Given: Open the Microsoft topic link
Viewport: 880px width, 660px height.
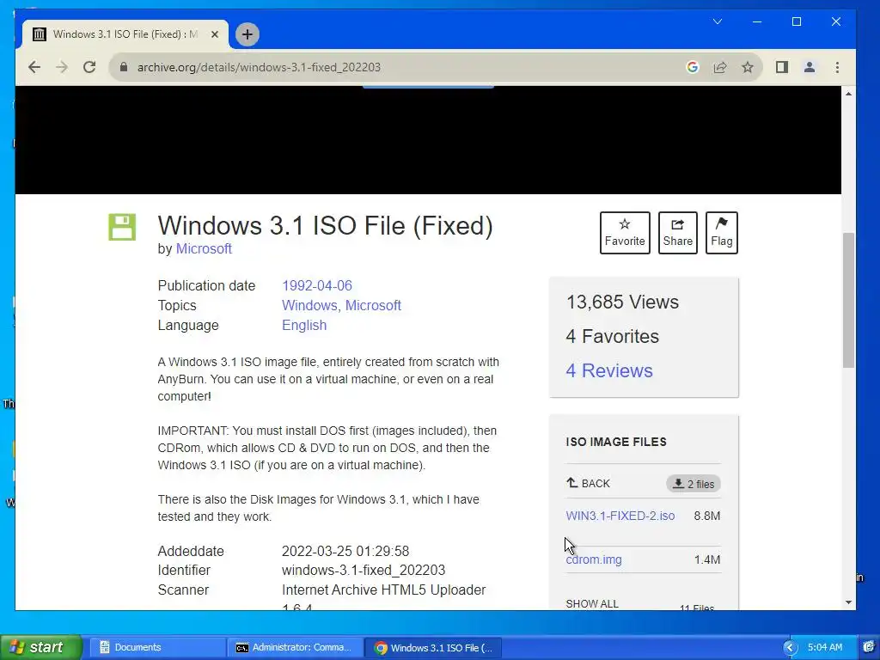Looking at the screenshot, I should click(373, 305).
